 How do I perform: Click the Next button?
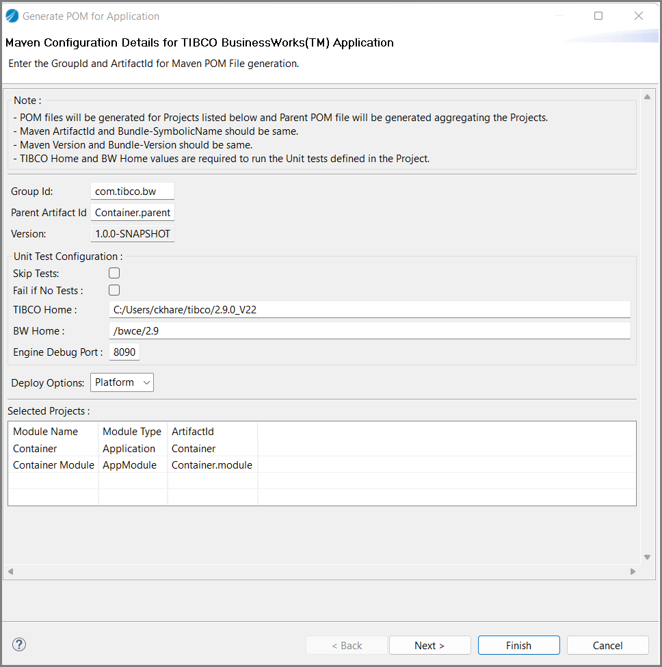coord(429,645)
